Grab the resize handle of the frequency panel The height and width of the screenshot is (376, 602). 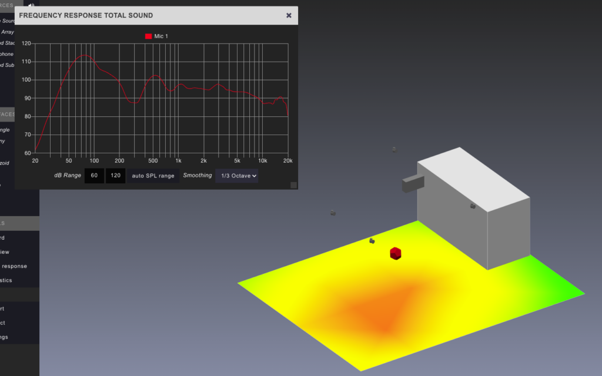pos(293,185)
